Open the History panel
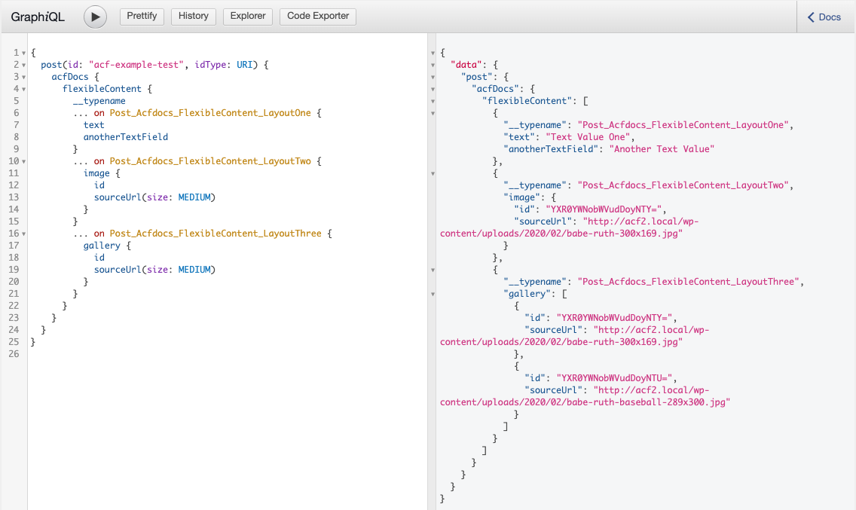The height and width of the screenshot is (510, 856). (194, 17)
